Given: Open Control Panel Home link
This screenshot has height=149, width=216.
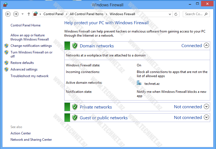Looking at the screenshot, I should point(25,25).
